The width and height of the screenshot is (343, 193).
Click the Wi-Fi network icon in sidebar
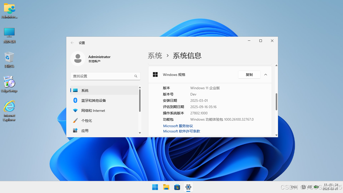tap(75, 111)
